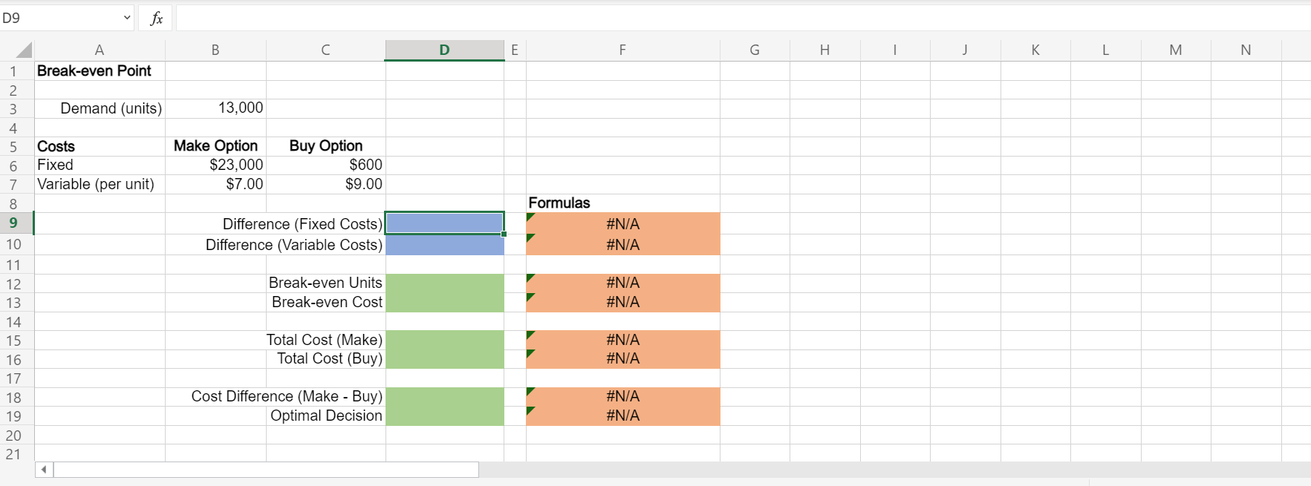Open the Name Box dropdown arrow

(127, 18)
